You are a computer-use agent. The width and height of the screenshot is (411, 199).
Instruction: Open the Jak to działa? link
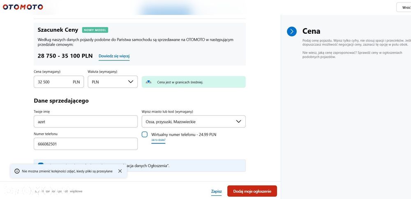158,140
